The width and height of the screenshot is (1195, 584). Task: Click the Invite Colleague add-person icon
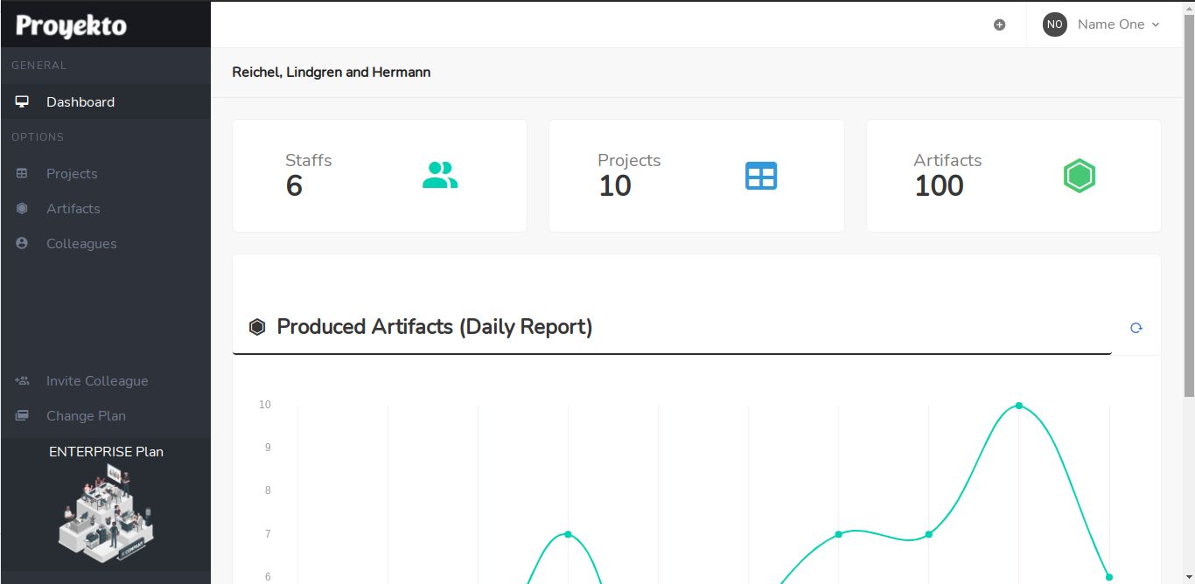coord(23,380)
